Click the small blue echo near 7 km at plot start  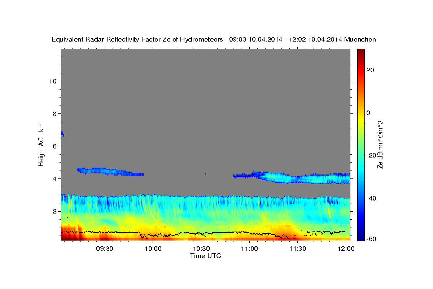click(62, 133)
